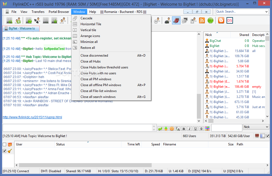Switch to BigNet - Welcome to tab

click(21, 28)
